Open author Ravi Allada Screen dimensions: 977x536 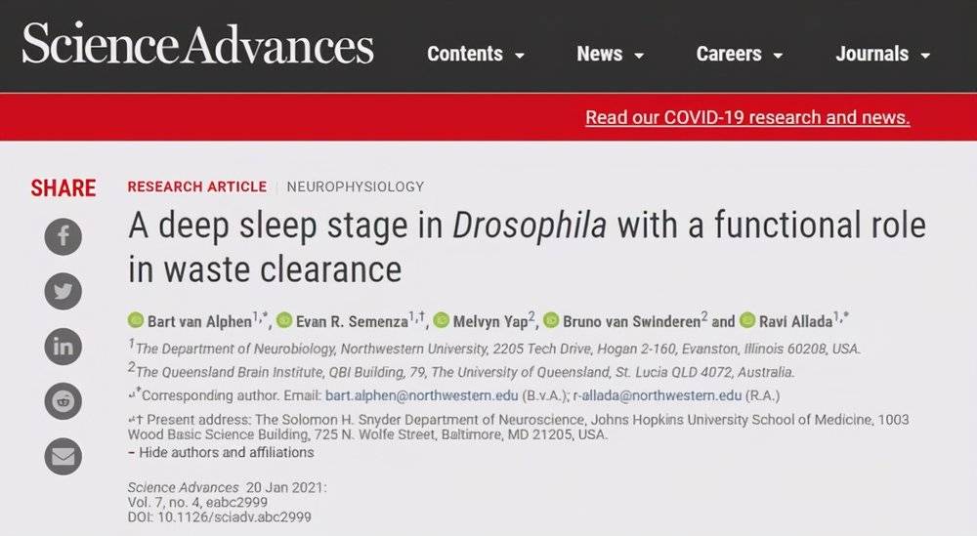tap(795, 321)
